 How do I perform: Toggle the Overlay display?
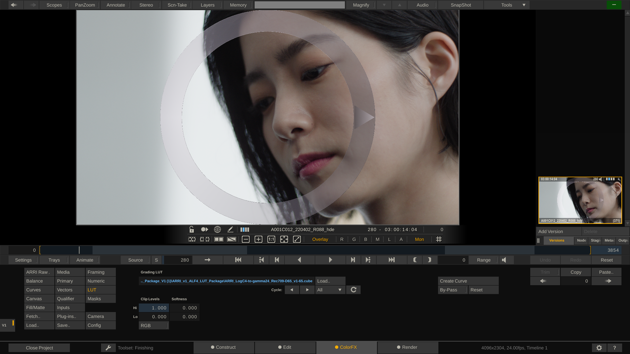320,239
